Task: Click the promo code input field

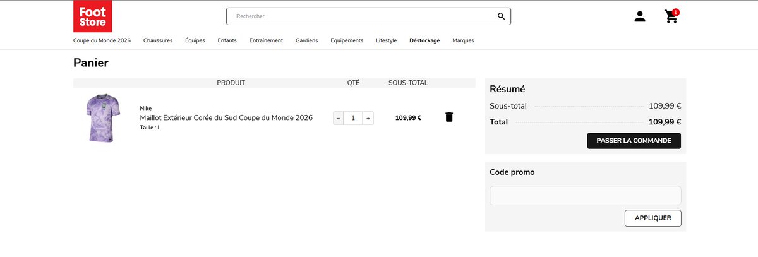Action: (x=586, y=195)
